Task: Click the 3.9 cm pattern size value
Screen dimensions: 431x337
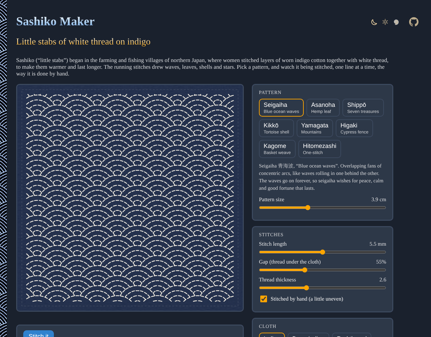Action: click(378, 200)
